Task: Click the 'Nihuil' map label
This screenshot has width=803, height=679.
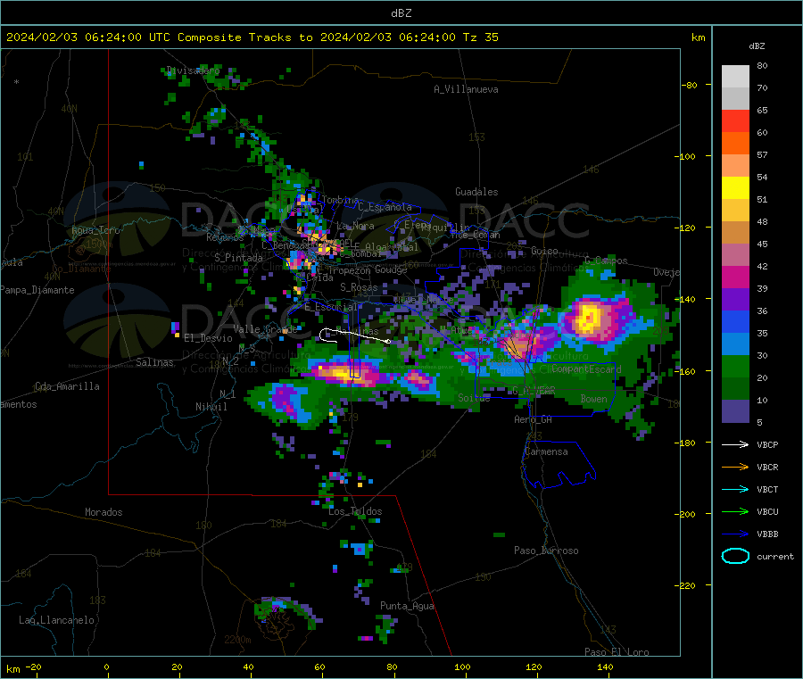Action: [211, 407]
